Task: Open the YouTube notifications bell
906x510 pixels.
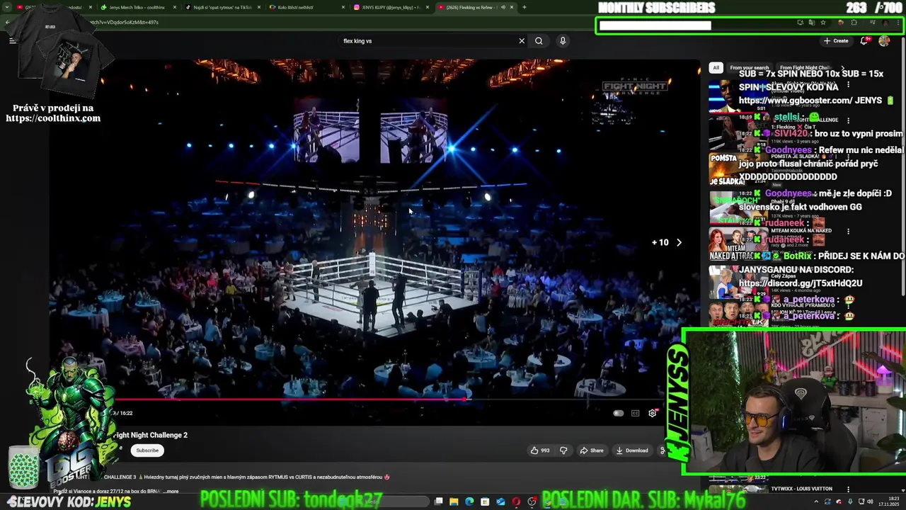Action: point(864,41)
